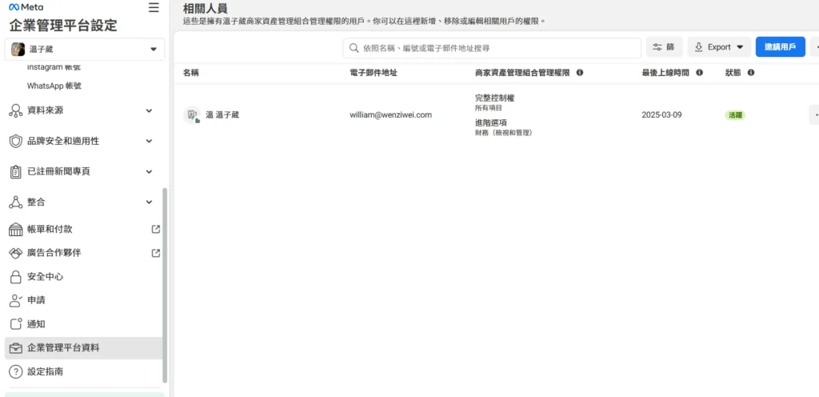
Task: Click the 資料來源 icon
Action: pyautogui.click(x=16, y=110)
